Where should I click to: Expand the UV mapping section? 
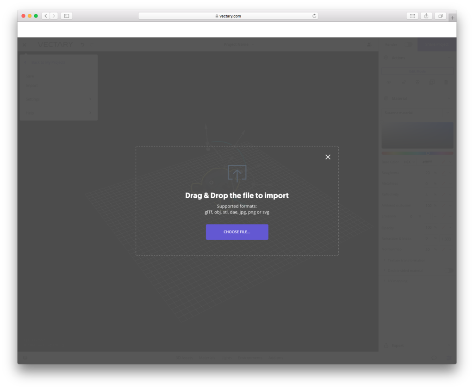click(x=396, y=281)
